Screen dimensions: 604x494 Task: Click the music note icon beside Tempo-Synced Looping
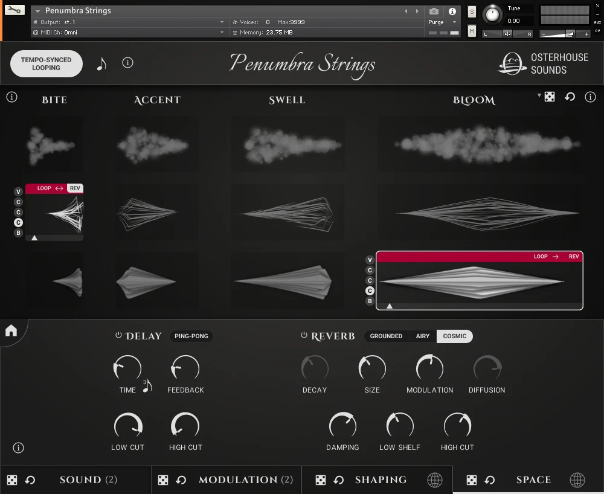(101, 63)
